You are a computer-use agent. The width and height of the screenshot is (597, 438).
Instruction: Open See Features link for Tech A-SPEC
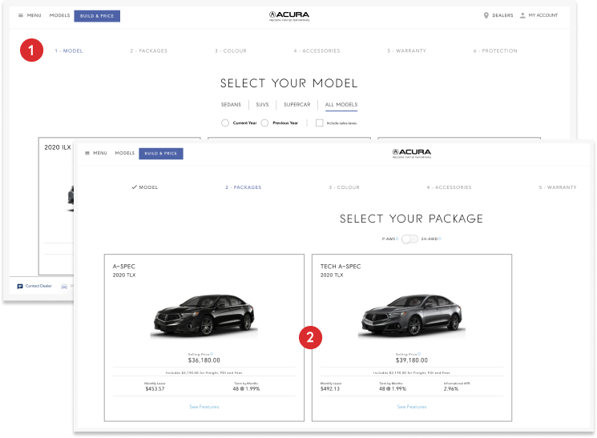coord(412,407)
